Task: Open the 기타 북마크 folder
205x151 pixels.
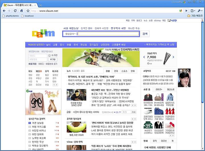Action: coord(195,16)
